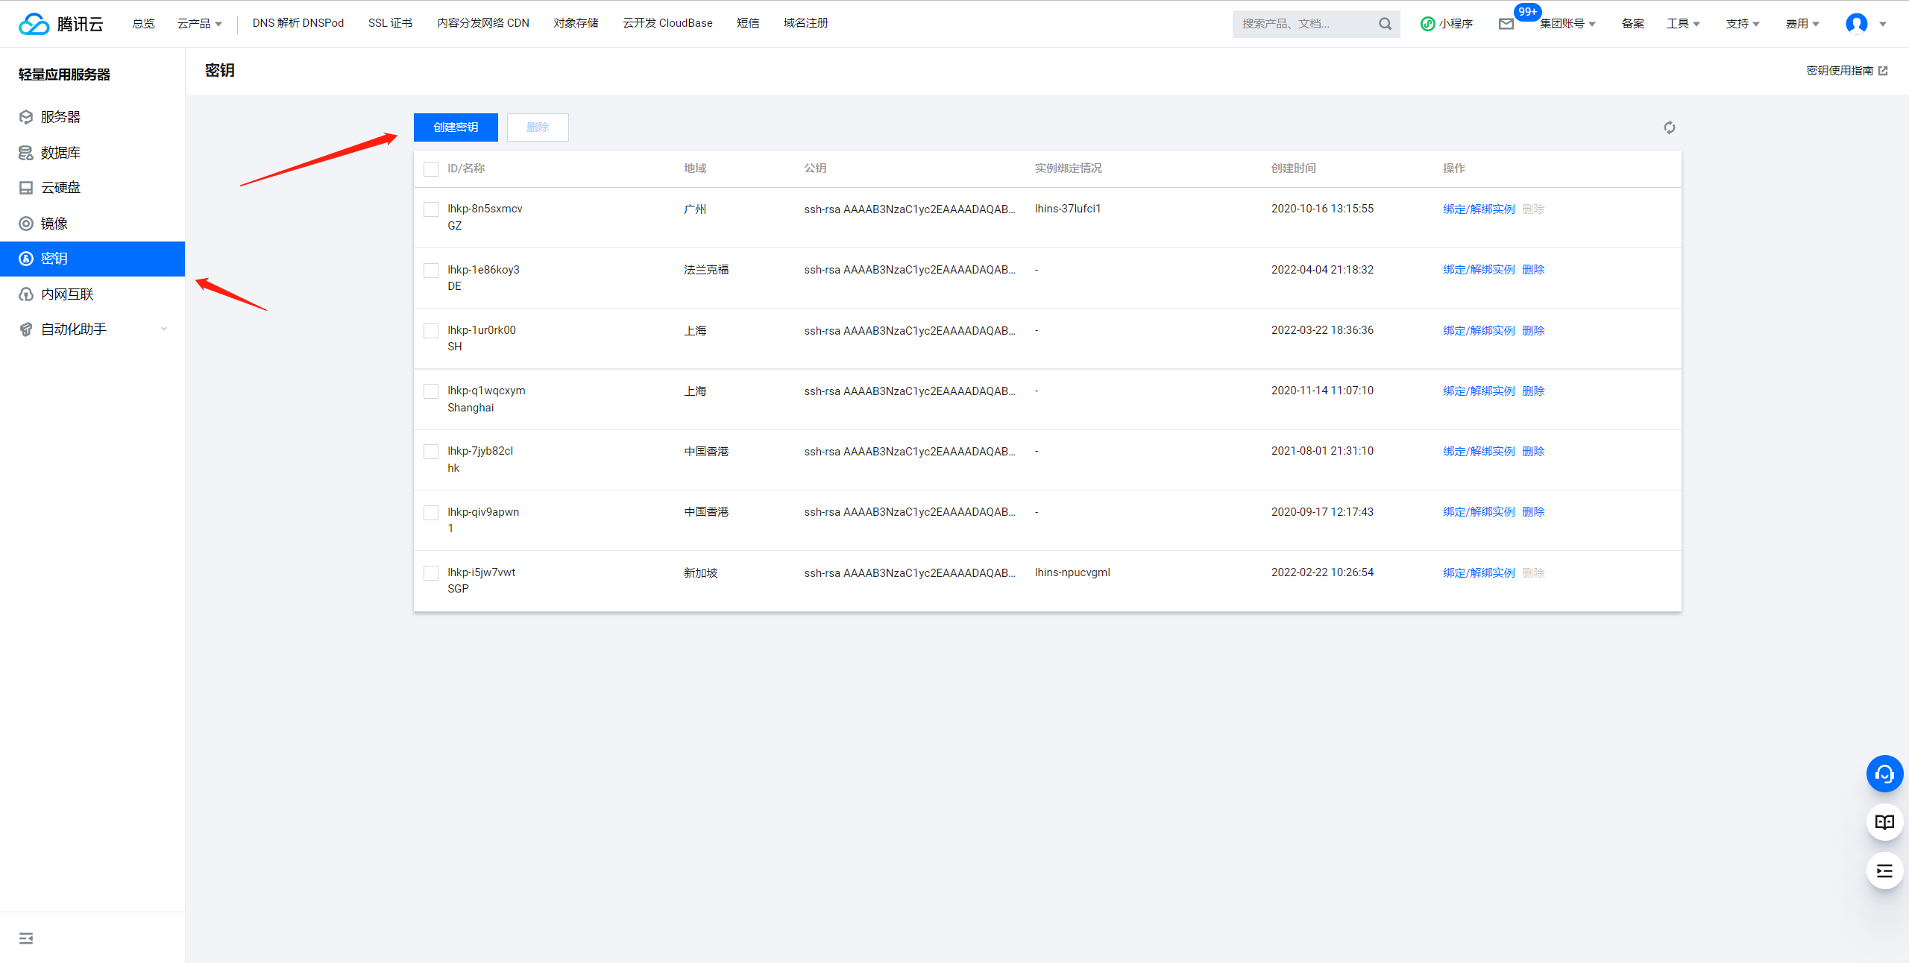Click the Tencent Cloud logo
1909x963 pixels.
point(61,24)
